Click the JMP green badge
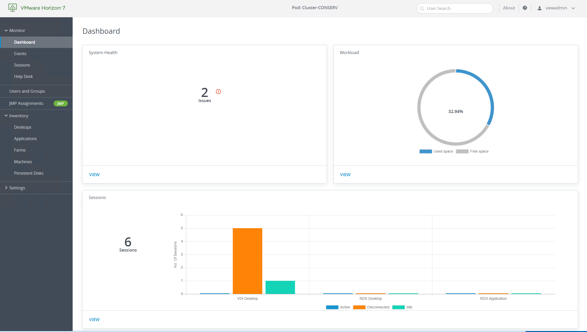 60,104
